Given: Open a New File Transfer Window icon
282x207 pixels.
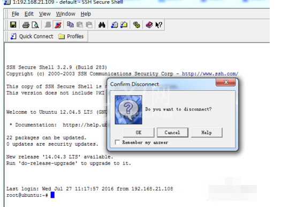Looking at the screenshot, I should [x=124, y=25].
